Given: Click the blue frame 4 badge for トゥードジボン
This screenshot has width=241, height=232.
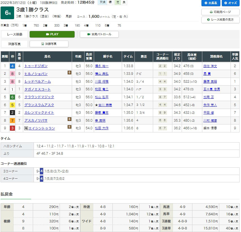Looking at the screenshot, I should [x=12, y=66].
